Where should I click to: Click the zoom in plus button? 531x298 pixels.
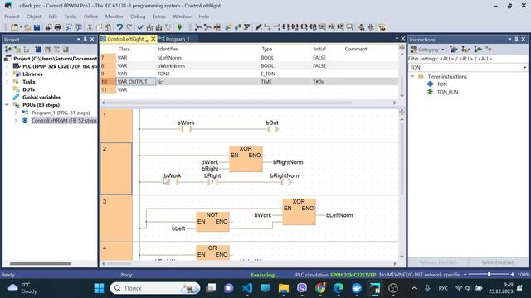(512, 275)
